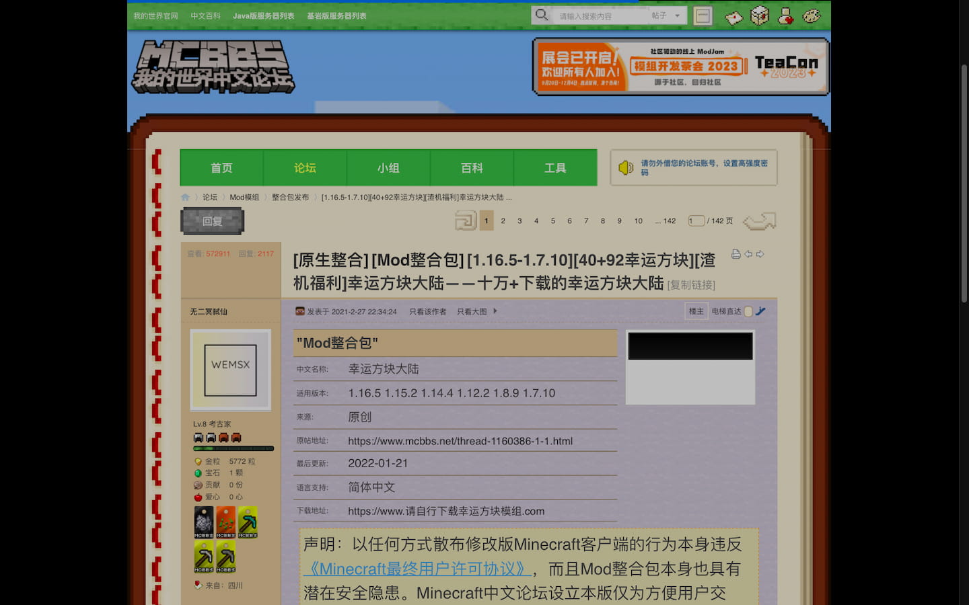
Task: Click the orange MCBBS medal
Action: pyautogui.click(x=225, y=522)
